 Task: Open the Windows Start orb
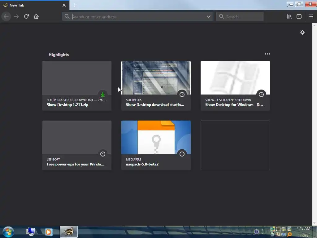[x=8, y=232]
